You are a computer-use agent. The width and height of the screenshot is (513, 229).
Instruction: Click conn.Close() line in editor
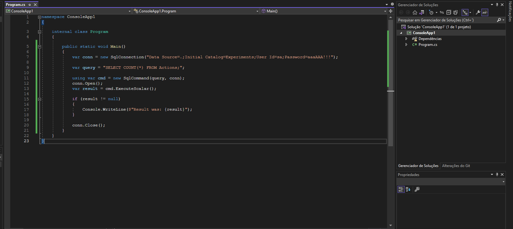(88, 125)
